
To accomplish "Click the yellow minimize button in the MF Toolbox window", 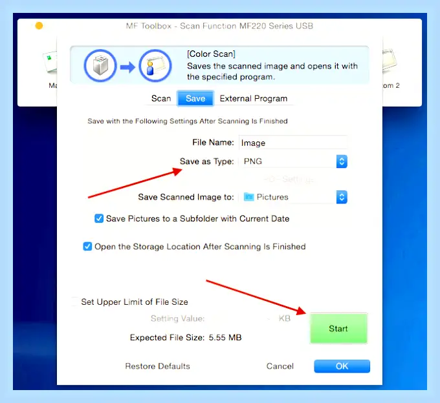I will [x=39, y=26].
